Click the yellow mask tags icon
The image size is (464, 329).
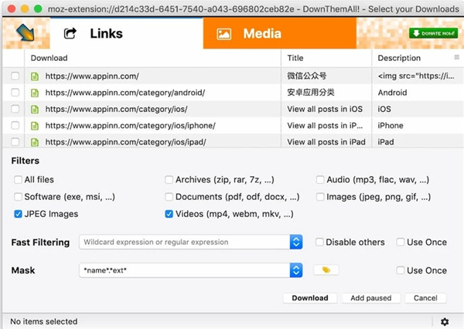[326, 270]
